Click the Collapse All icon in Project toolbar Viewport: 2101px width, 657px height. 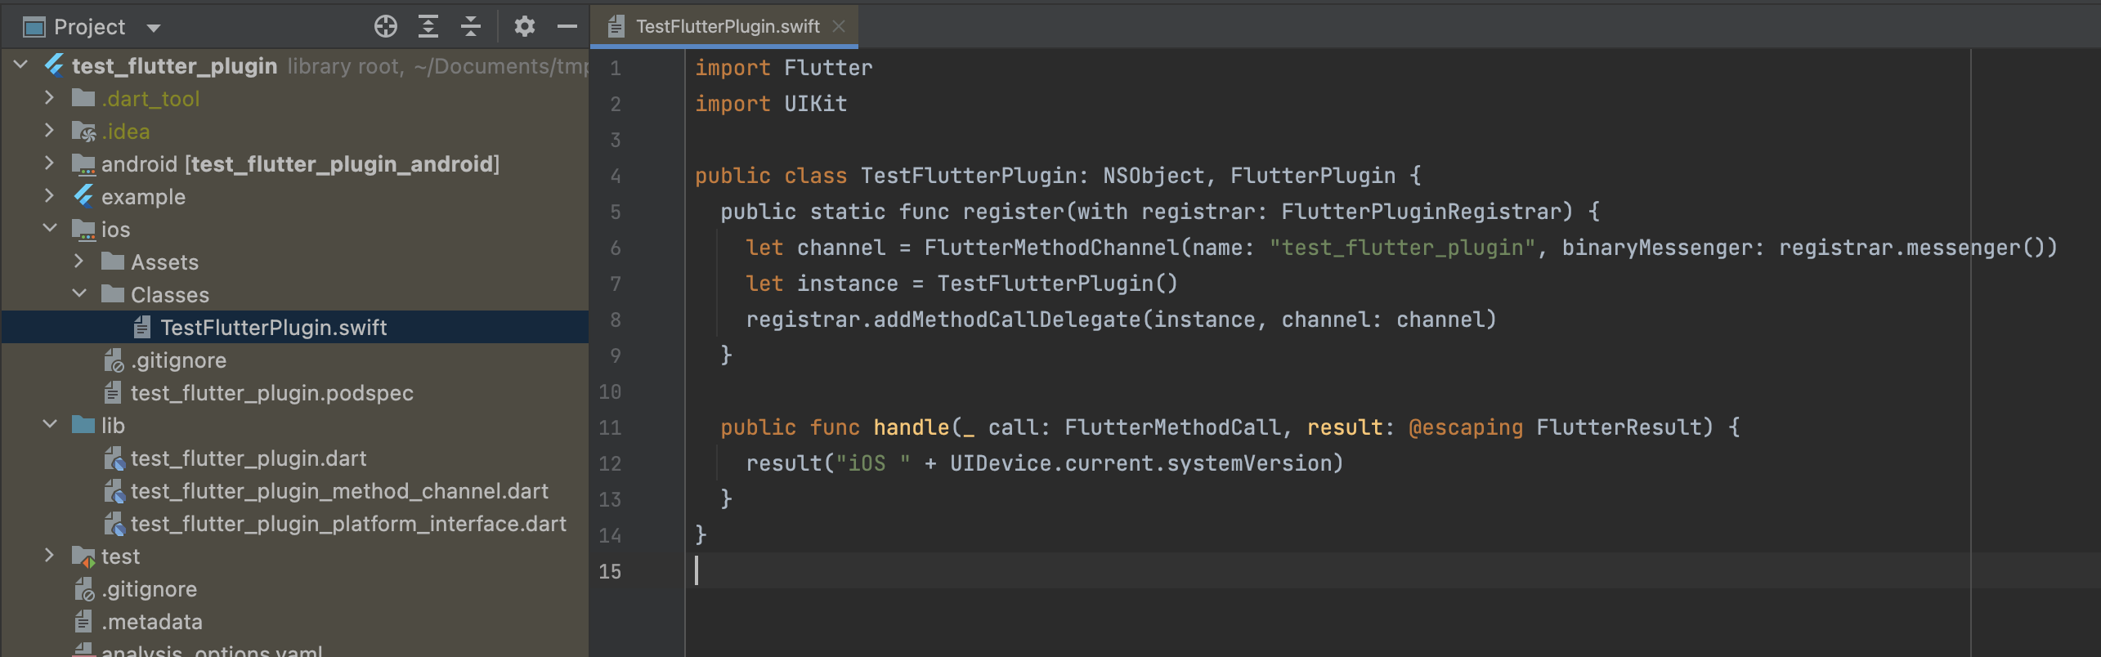(471, 27)
